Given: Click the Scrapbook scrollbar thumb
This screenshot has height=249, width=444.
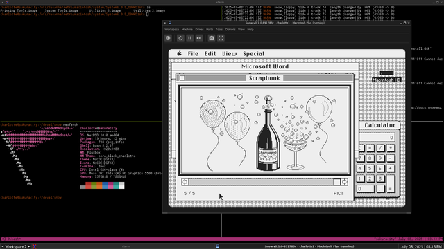Looking at the screenshot, I should 336,182.
